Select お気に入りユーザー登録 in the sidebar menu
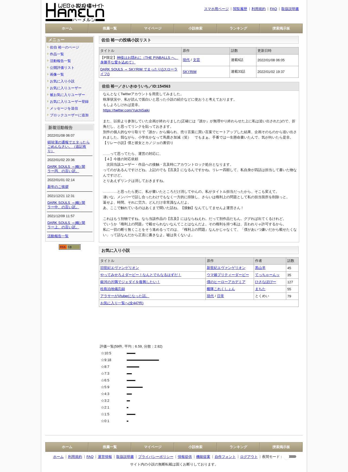This screenshot has width=348, height=472. coord(69,102)
